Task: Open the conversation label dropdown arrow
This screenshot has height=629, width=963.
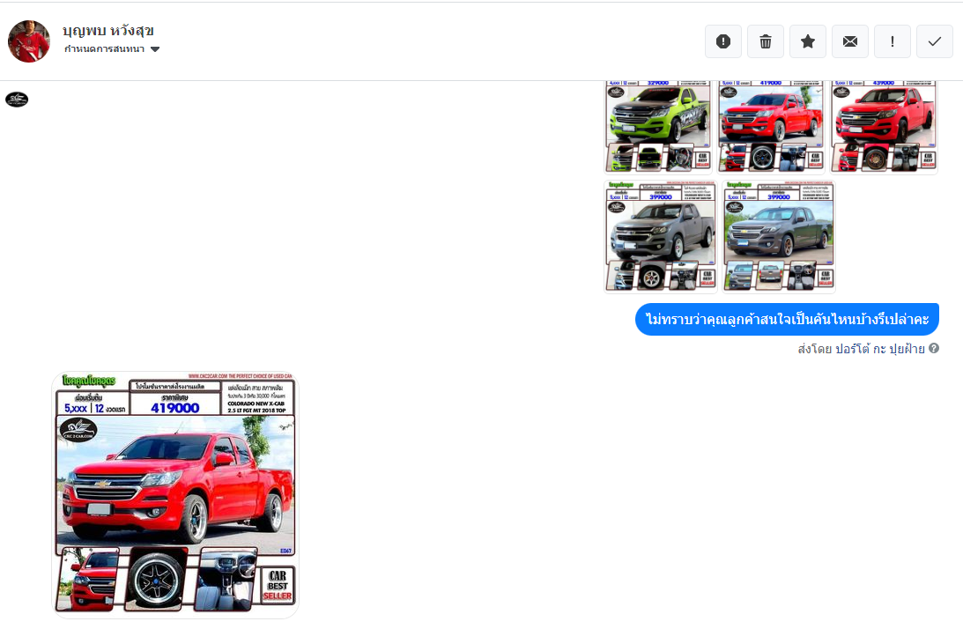Action: point(155,49)
